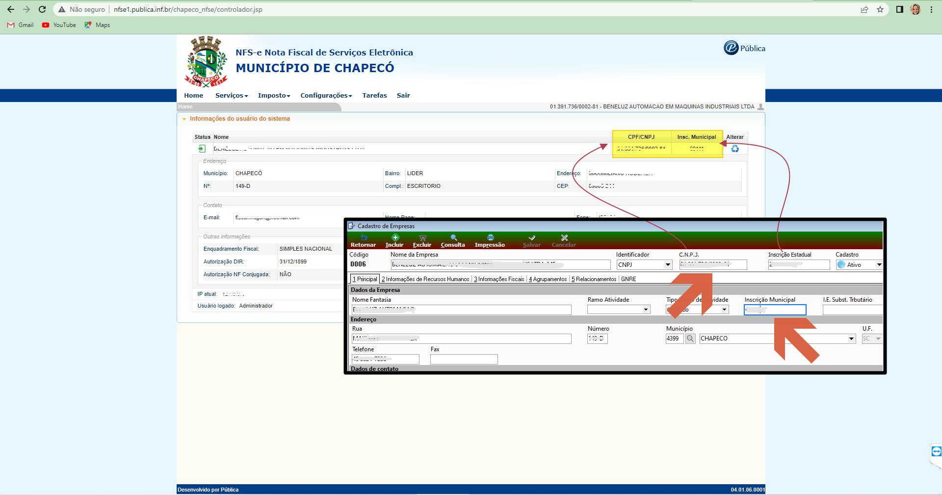This screenshot has height=495, width=942.
Task: Open the Tarefas menu item
Action: coord(374,96)
